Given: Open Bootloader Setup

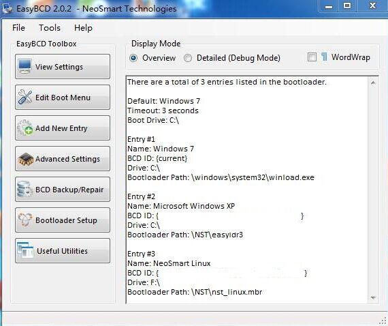Looking at the screenshot, I should [63, 220].
